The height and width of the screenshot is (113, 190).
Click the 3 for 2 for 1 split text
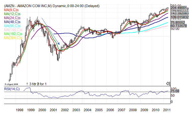pos(38,84)
